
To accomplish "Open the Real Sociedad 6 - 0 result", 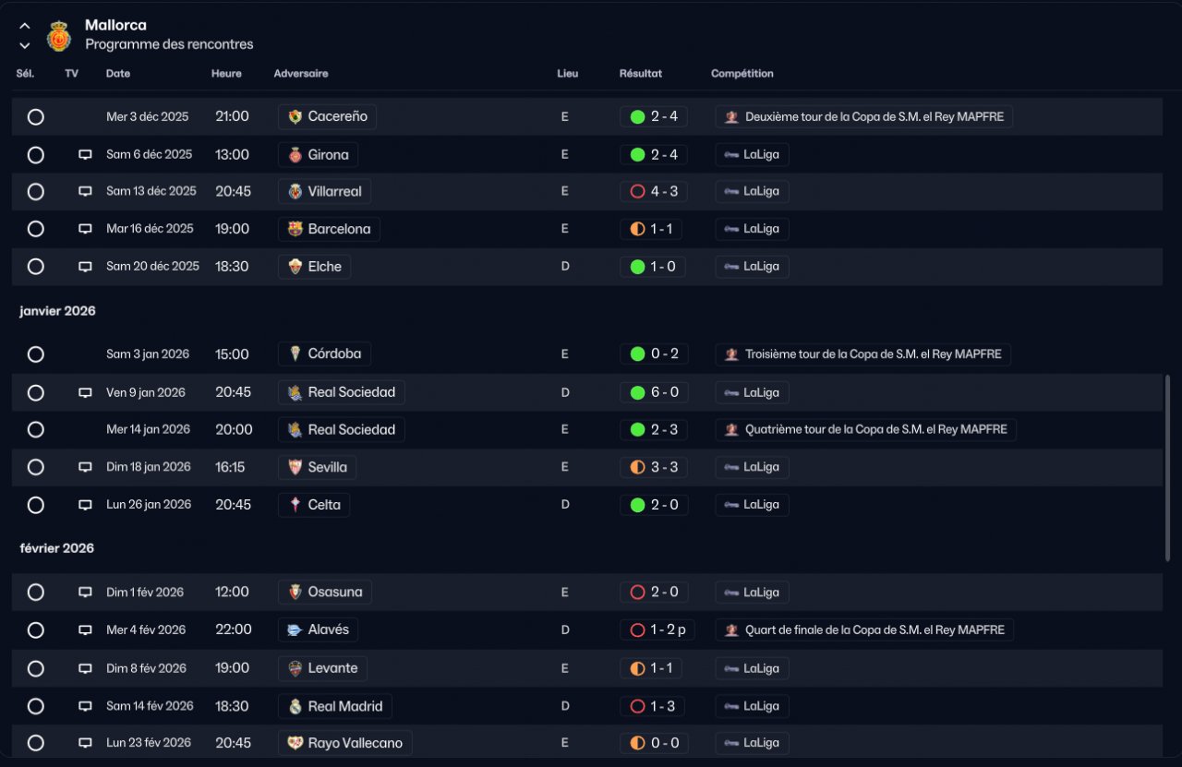I will 654,392.
